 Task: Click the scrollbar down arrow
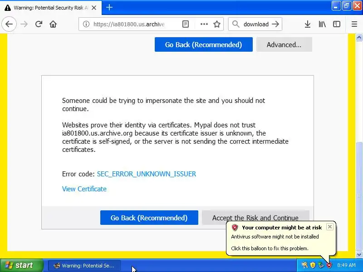coord(359,255)
